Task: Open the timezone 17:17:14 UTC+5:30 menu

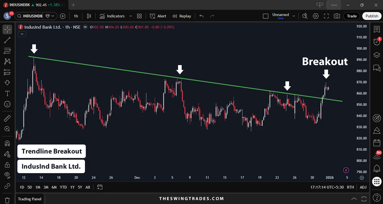Action: [x=326, y=187]
